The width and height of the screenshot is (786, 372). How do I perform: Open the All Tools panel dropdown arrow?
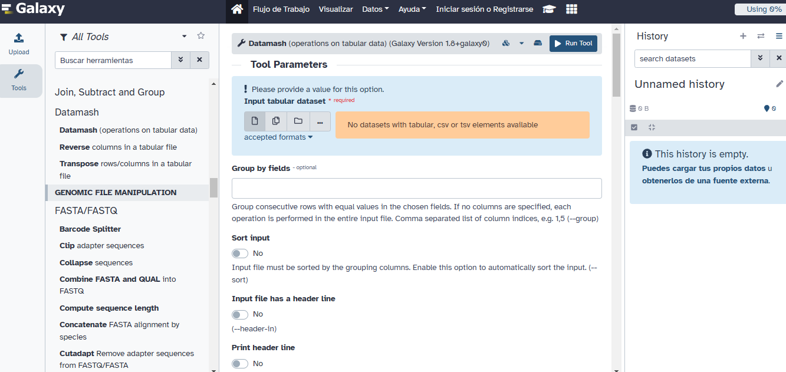(184, 37)
